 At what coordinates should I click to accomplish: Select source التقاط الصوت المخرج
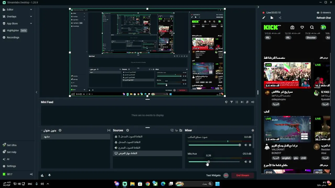148,148
